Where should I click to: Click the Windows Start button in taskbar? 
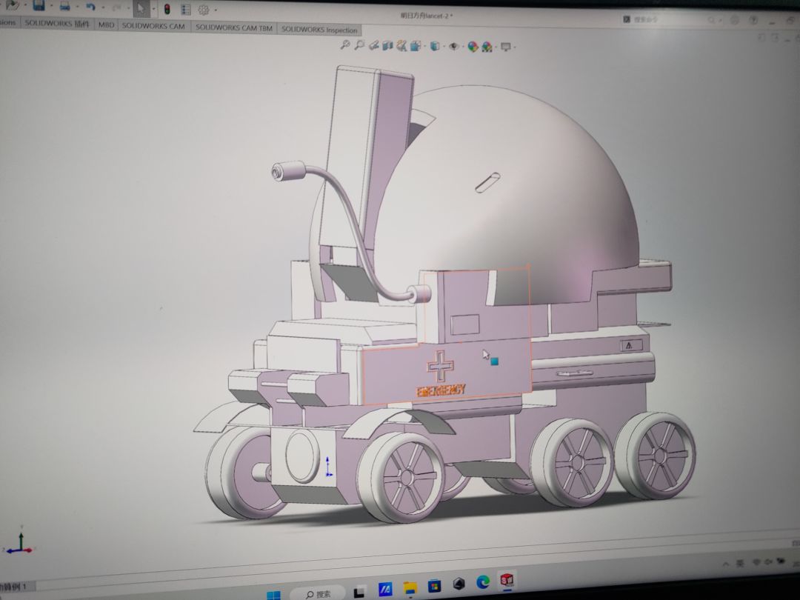(x=273, y=593)
